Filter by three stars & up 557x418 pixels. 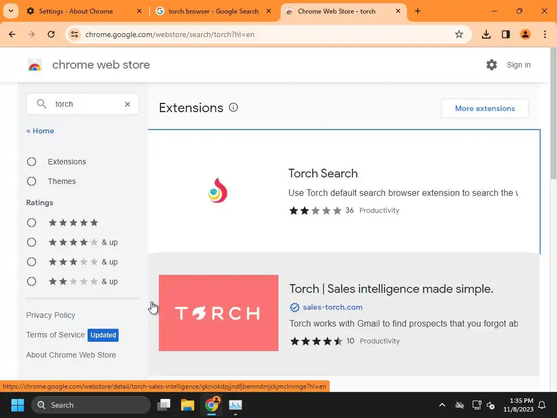pos(32,262)
